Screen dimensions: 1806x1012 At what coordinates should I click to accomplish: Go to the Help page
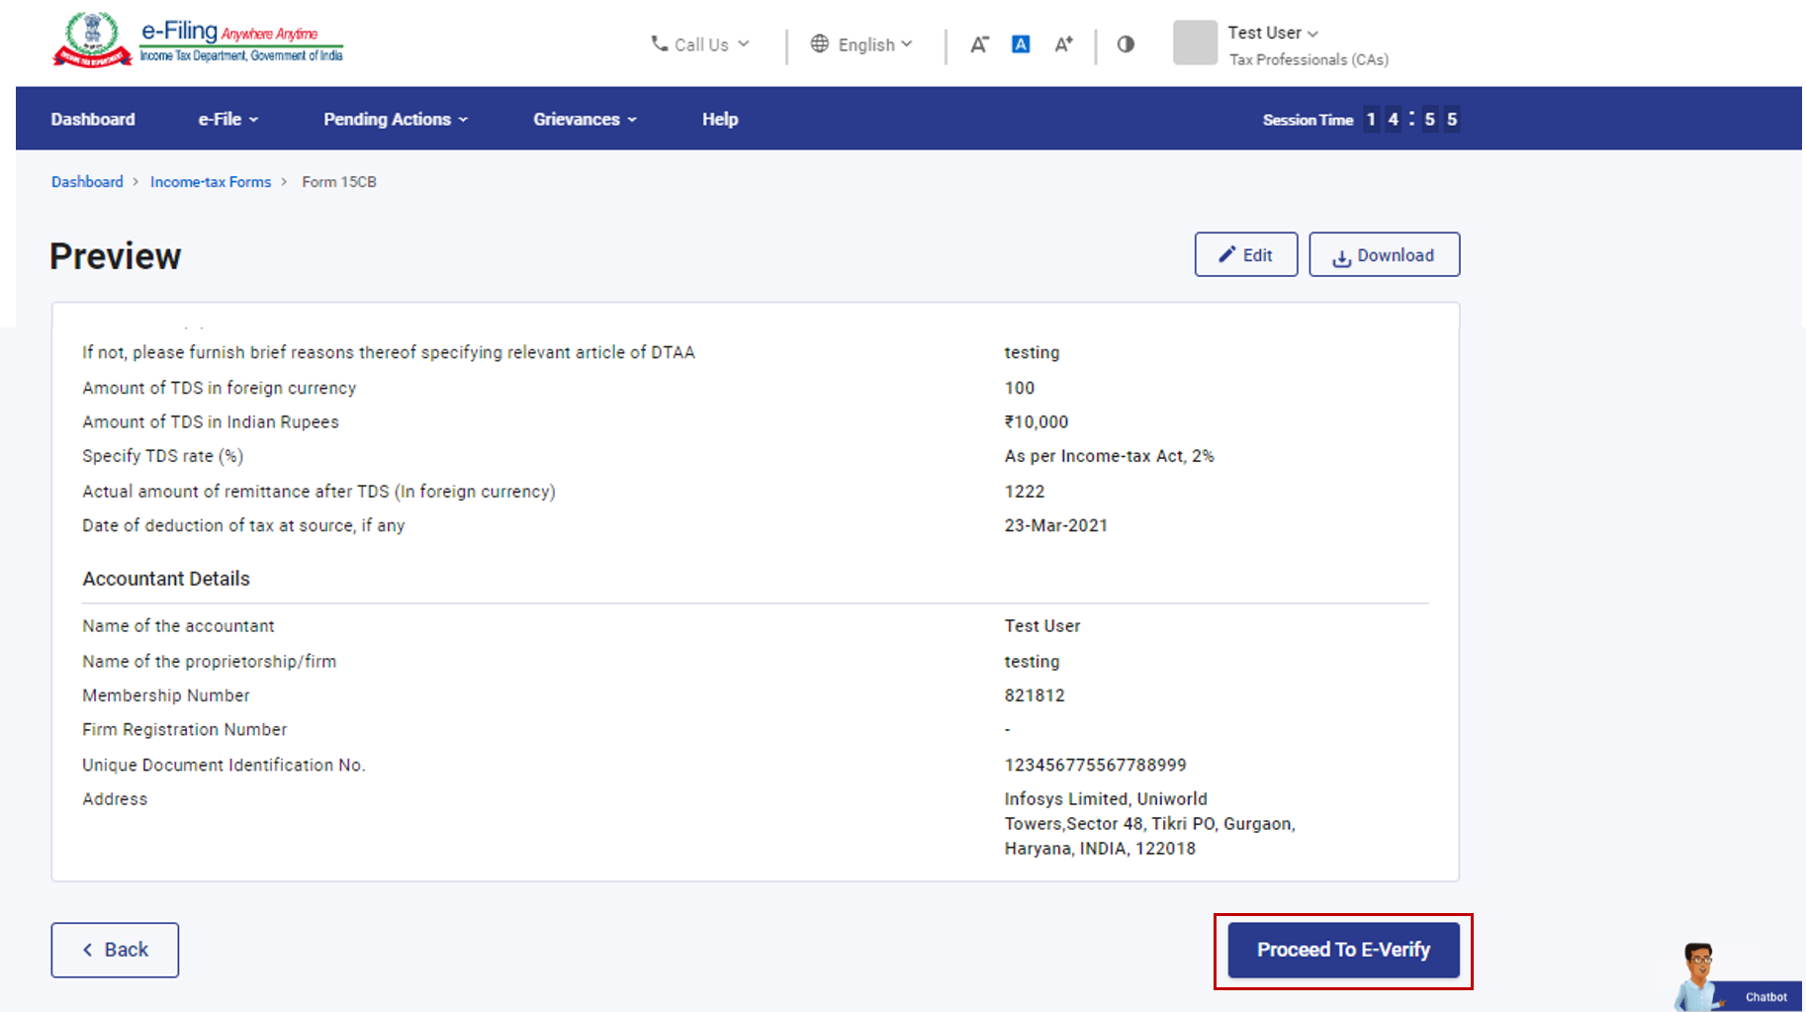point(720,119)
